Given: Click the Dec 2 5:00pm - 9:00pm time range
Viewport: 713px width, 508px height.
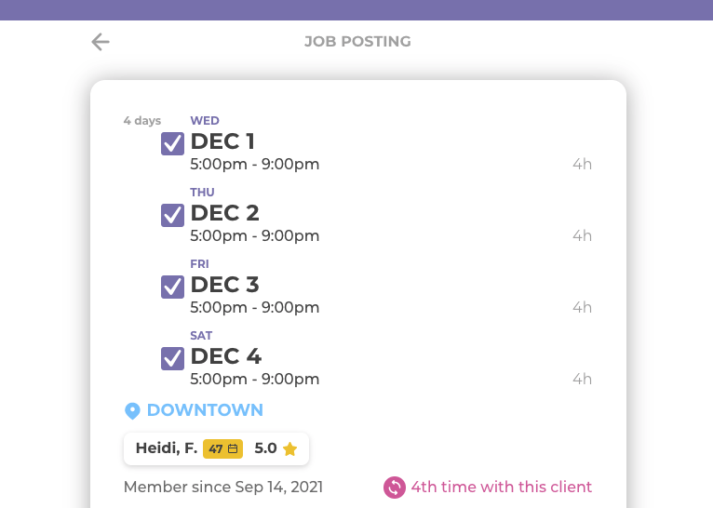Looking at the screenshot, I should [x=255, y=235].
